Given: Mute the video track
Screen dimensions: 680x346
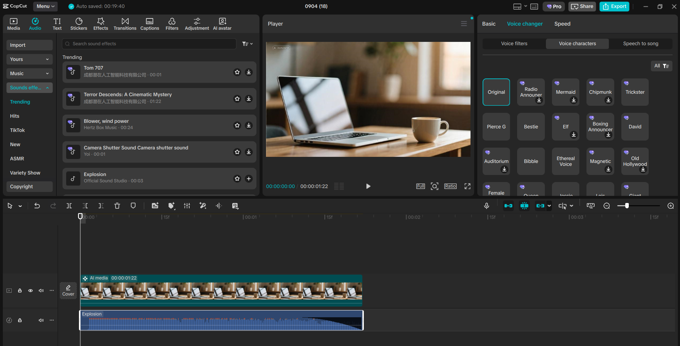Looking at the screenshot, I should click(x=41, y=290).
